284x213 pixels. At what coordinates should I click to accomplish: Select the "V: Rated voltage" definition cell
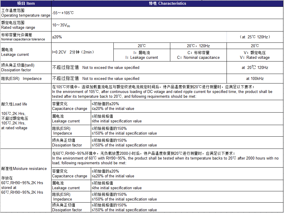[255, 55]
